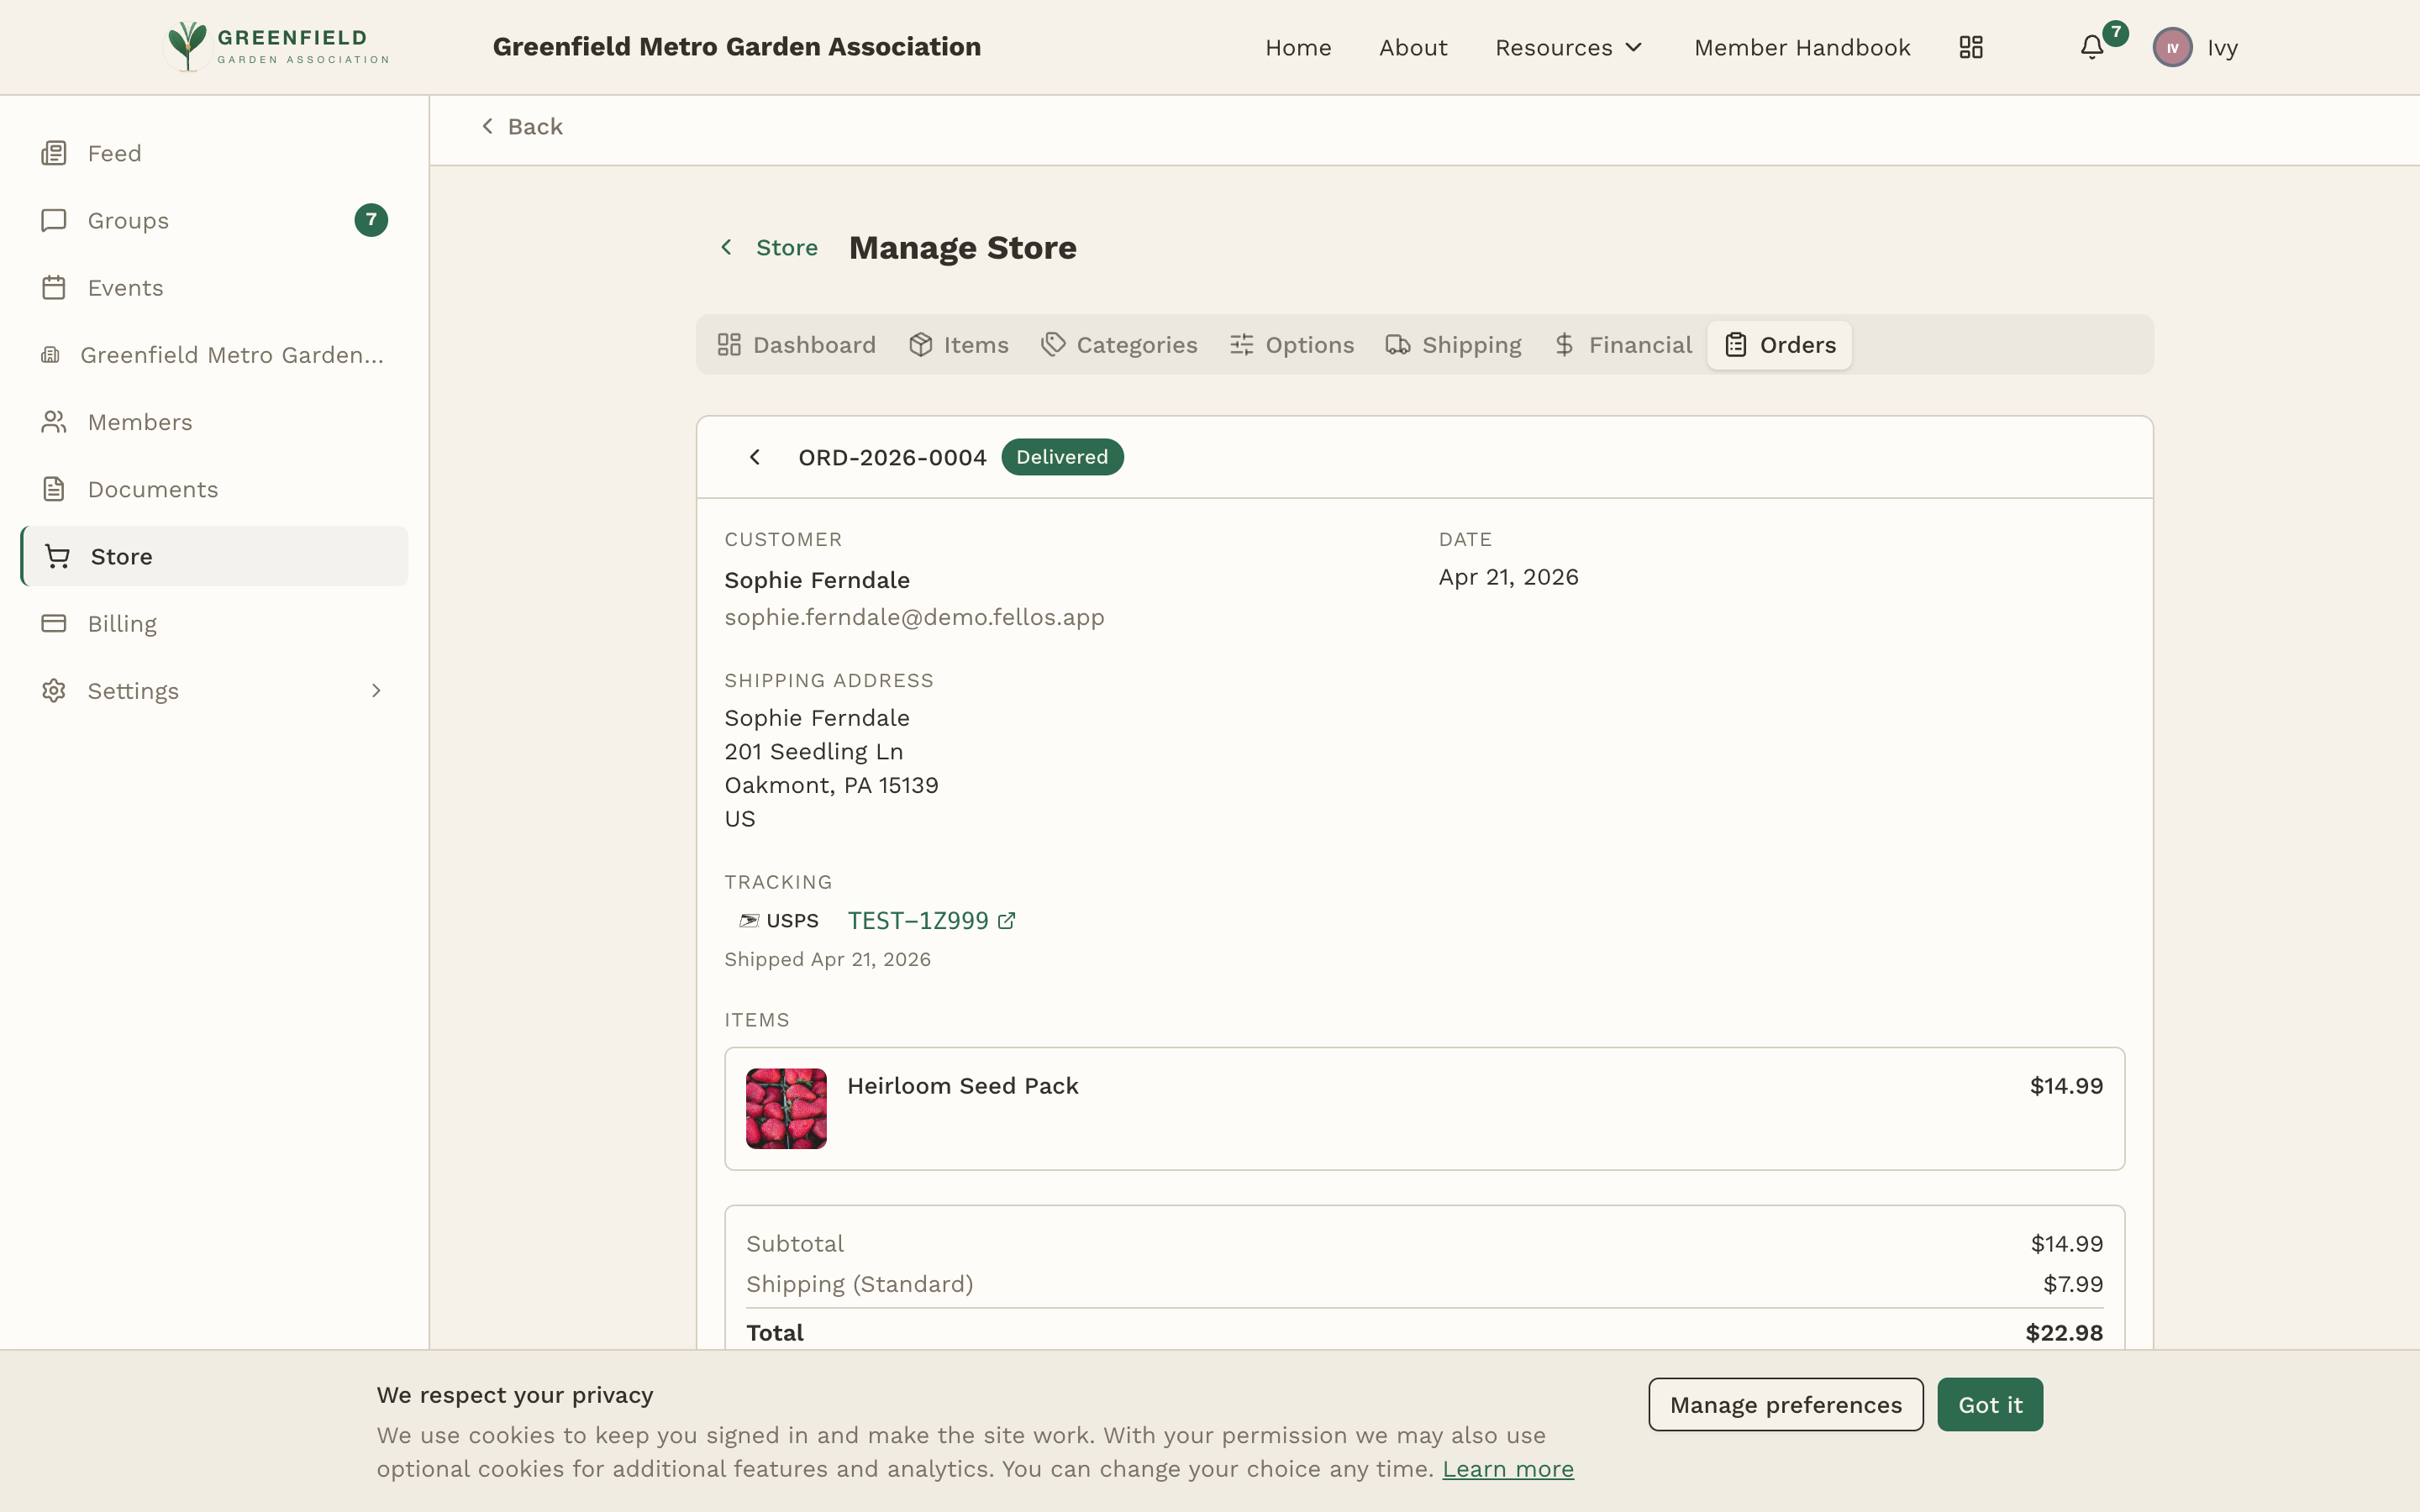Viewport: 2420px width, 1512px height.
Task: Click external link icon beside tracking number
Action: pyautogui.click(x=1007, y=920)
